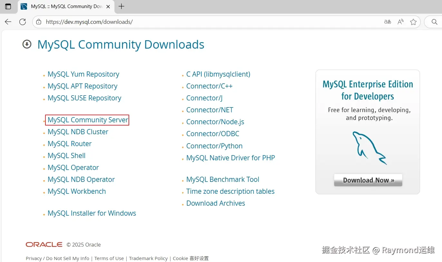Open the tab actions menu icon
Image resolution: width=442 pixels, height=262 pixels.
coord(8,6)
